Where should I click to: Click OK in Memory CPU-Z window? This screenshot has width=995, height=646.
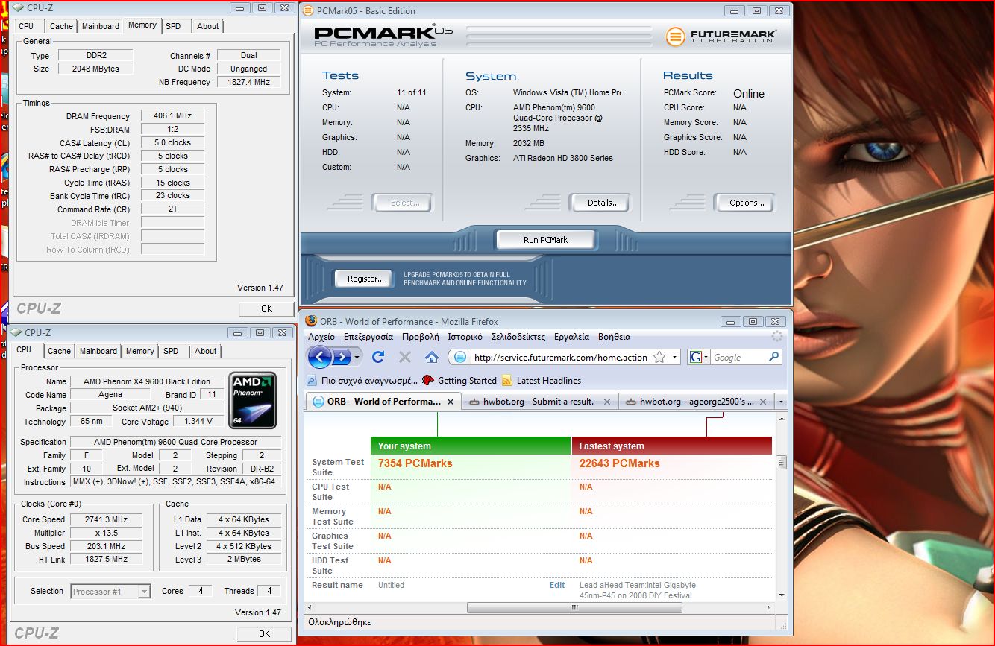pyautogui.click(x=266, y=309)
